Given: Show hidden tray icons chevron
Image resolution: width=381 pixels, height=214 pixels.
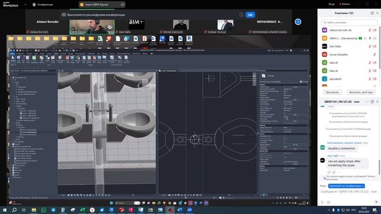Looking at the screenshot, I should coord(329,210).
